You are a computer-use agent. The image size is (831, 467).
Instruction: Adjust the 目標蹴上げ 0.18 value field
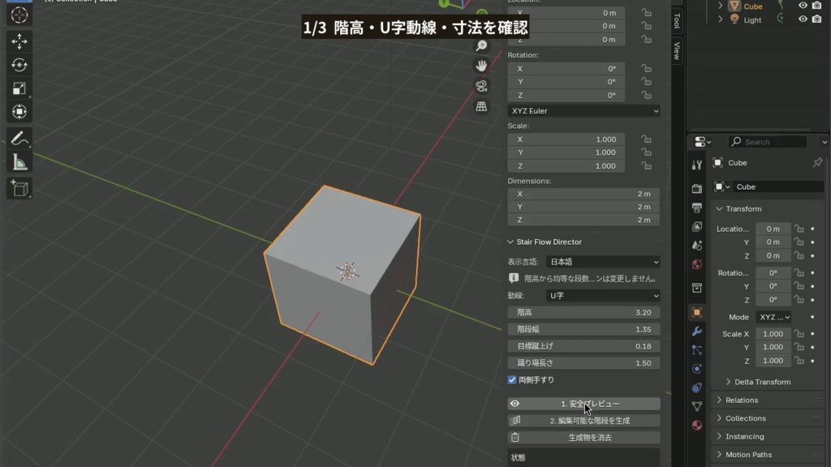(x=583, y=346)
